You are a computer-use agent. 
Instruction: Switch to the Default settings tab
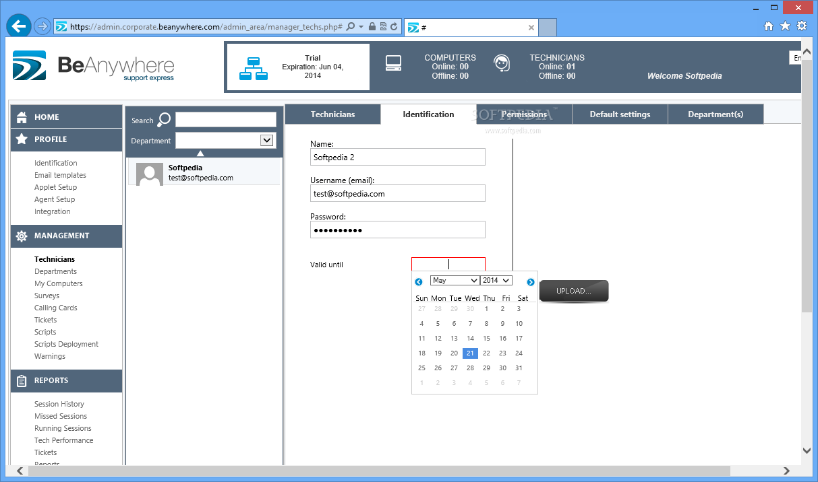pos(620,114)
